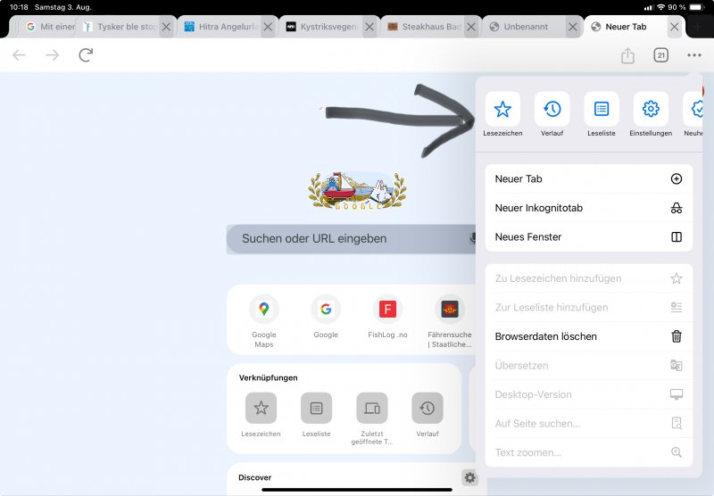Open Leseliste icon in the menu

602,110
